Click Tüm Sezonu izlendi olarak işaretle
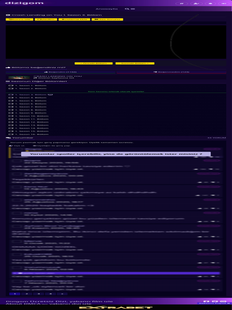The image size is (232, 310). (116, 91)
